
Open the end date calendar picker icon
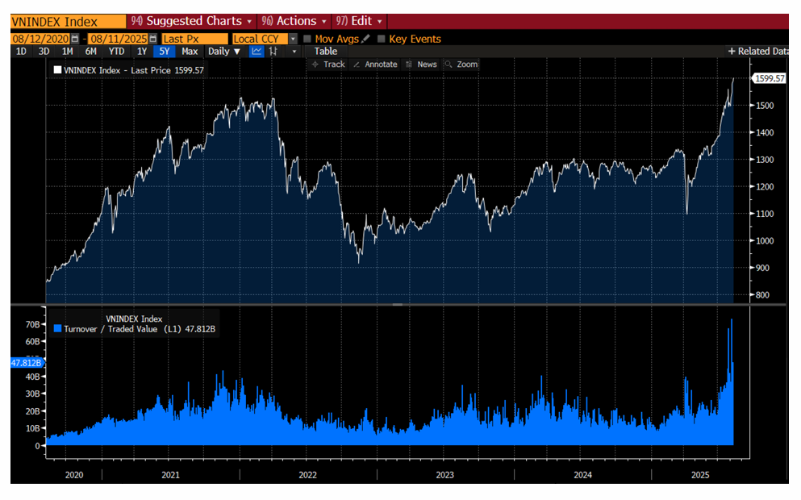coord(153,39)
